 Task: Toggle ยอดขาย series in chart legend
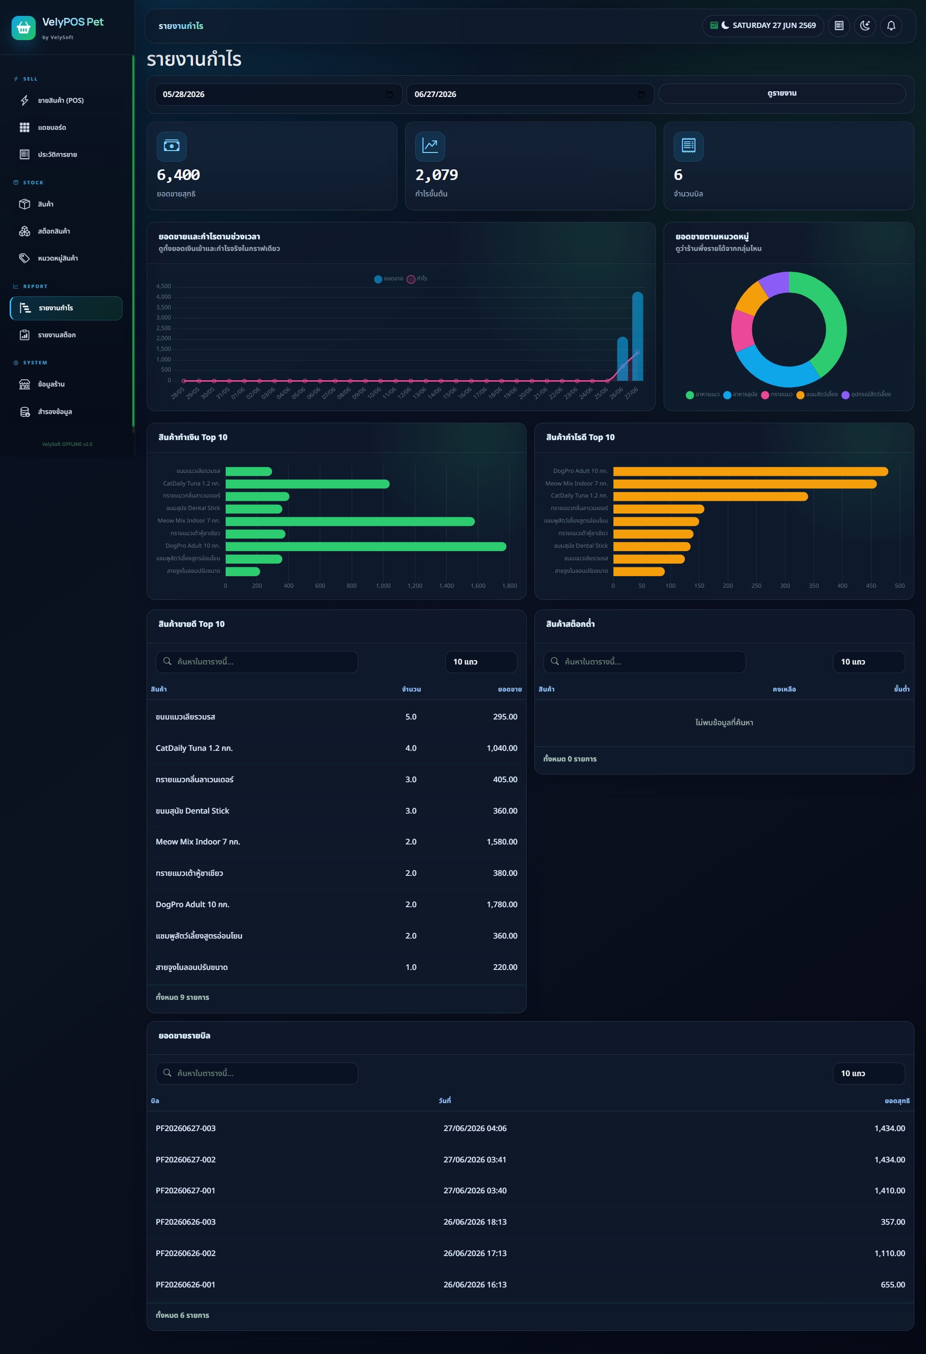click(x=388, y=279)
